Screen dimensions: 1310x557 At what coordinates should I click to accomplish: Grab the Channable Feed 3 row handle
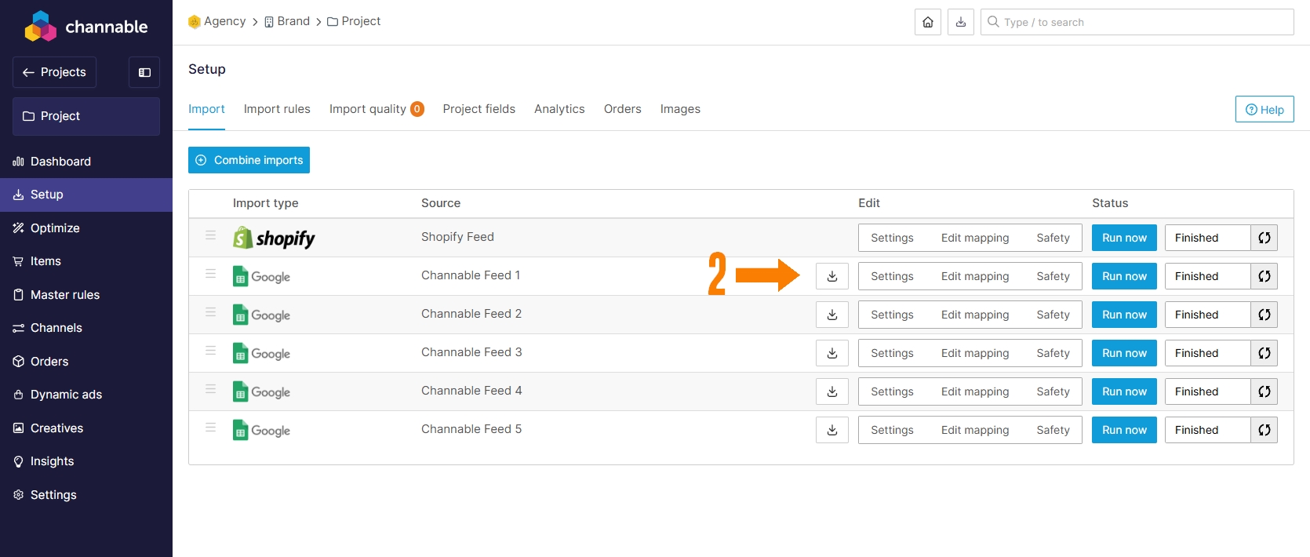click(x=210, y=351)
